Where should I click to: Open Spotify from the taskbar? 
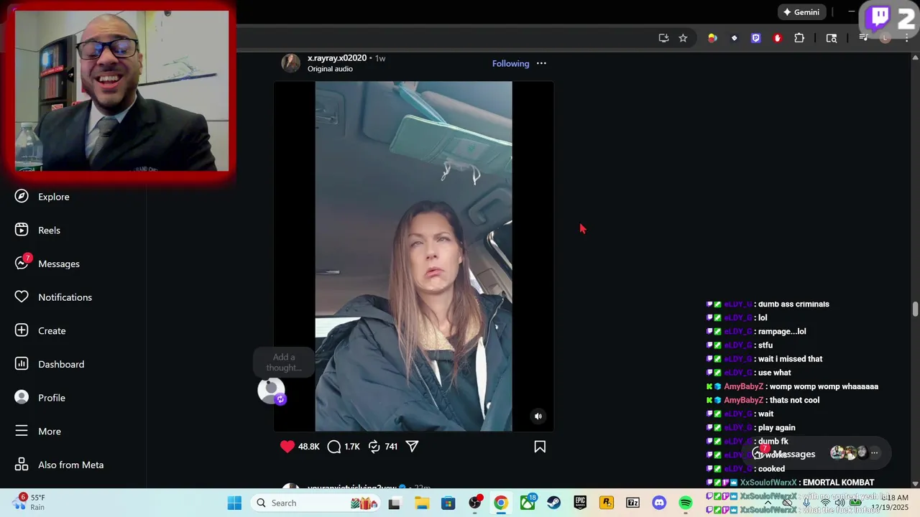pyautogui.click(x=686, y=503)
